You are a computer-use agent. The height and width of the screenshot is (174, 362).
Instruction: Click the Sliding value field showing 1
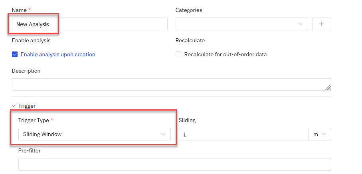[x=243, y=134]
